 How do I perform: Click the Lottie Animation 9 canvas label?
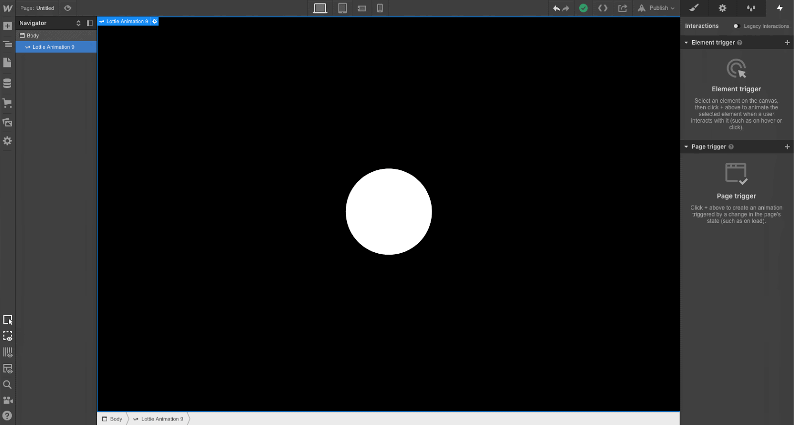point(124,21)
